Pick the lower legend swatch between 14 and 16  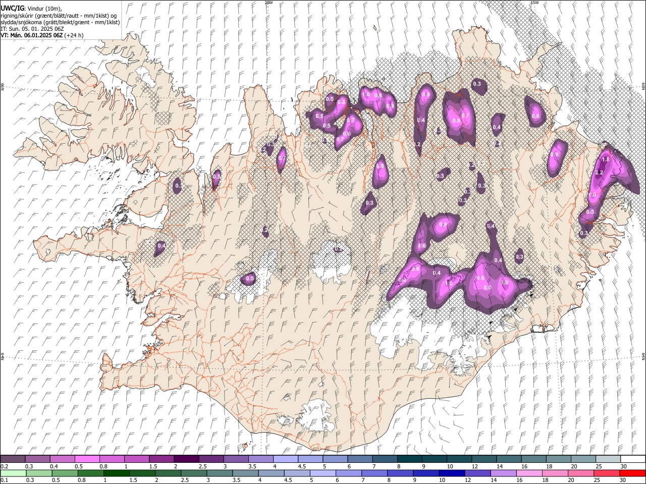[503, 473]
